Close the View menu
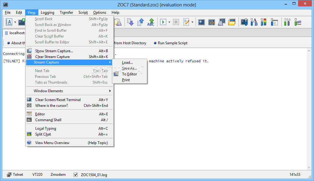Viewport: 314px width, 181px height. 32,12
